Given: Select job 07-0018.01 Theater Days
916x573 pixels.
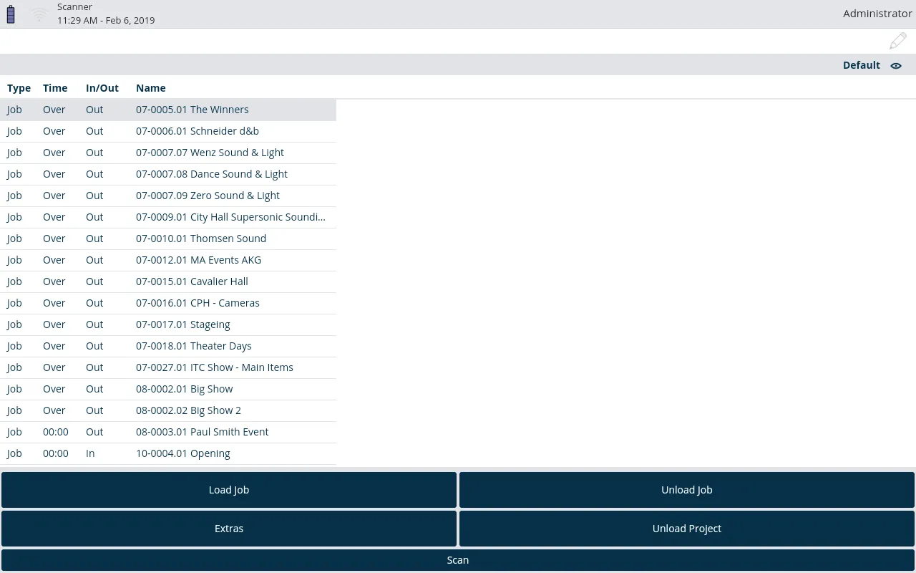Looking at the screenshot, I should tap(168, 346).
